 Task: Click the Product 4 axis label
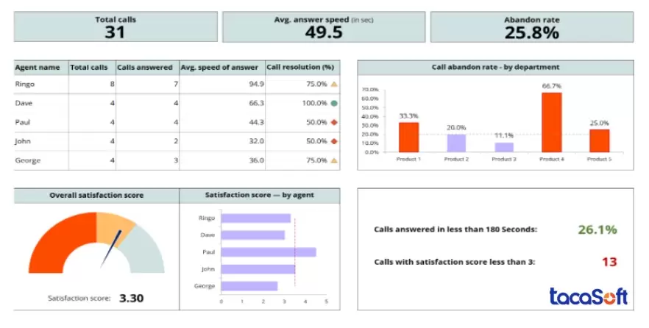552,160
